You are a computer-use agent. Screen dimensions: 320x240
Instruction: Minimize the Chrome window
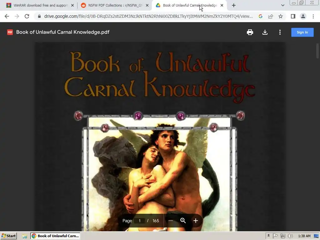pos(294,3)
